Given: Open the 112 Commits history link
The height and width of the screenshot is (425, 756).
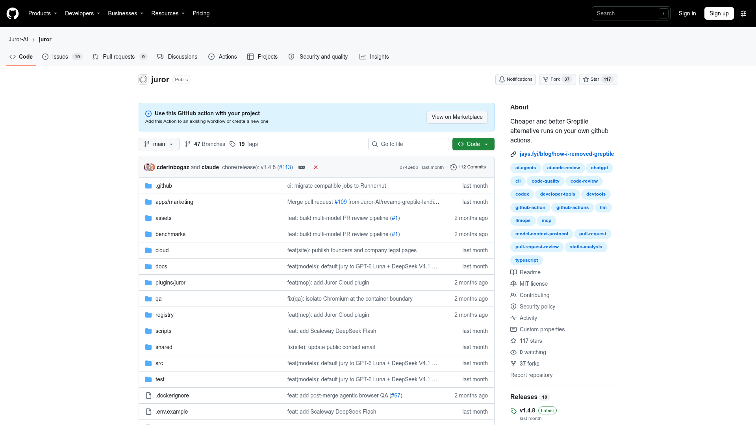Looking at the screenshot, I should pyautogui.click(x=468, y=167).
